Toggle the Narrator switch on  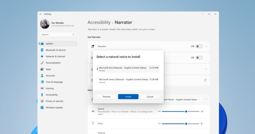[199, 46]
